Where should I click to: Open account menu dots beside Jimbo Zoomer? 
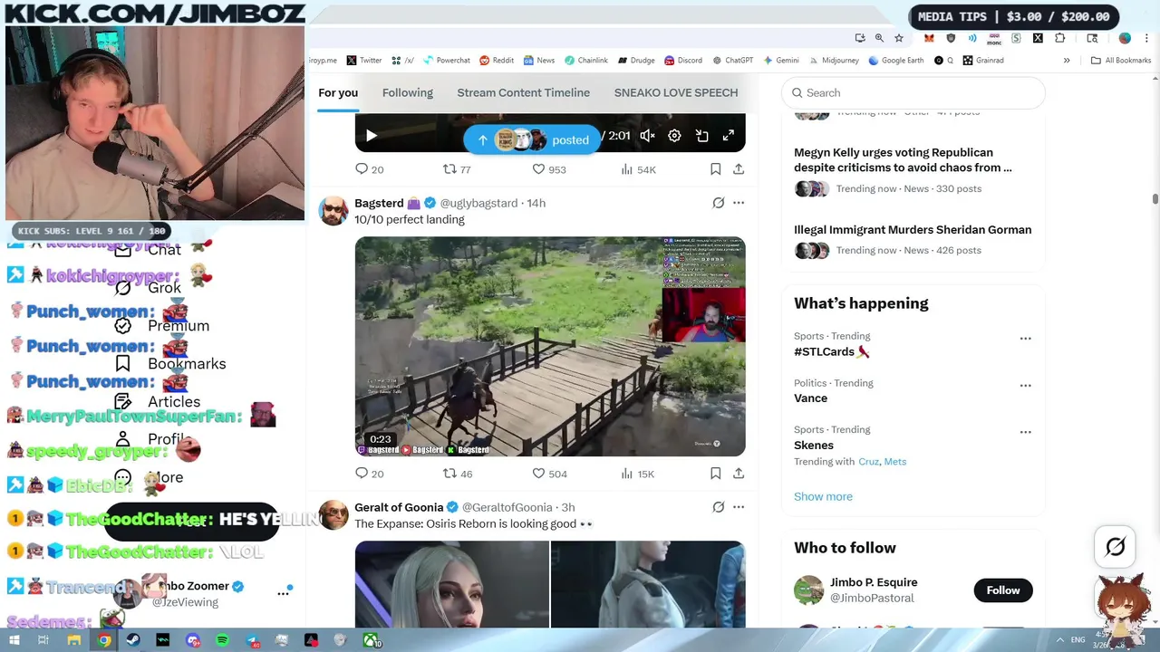284,593
